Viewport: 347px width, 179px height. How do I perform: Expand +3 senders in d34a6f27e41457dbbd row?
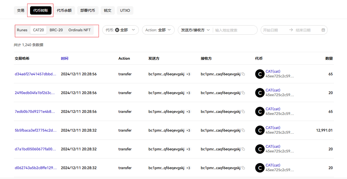tap(188, 74)
